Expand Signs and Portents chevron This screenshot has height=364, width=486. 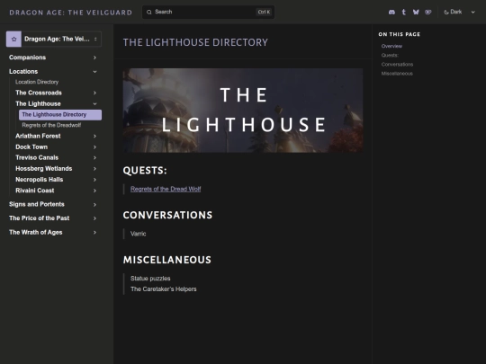[x=94, y=205]
